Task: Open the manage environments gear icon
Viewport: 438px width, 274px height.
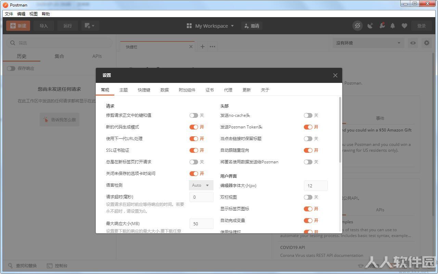Action: point(426,43)
